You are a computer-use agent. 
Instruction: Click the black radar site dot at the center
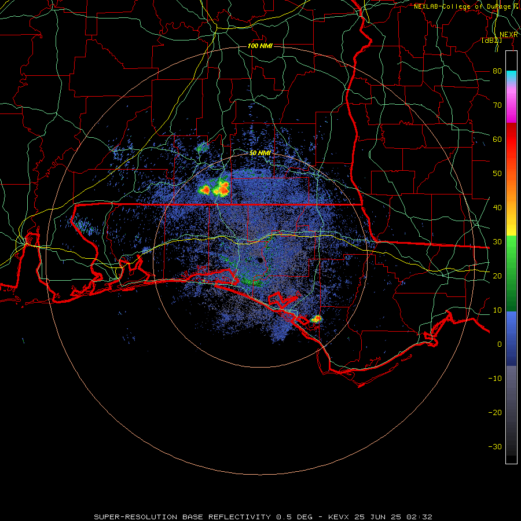pos(260,260)
